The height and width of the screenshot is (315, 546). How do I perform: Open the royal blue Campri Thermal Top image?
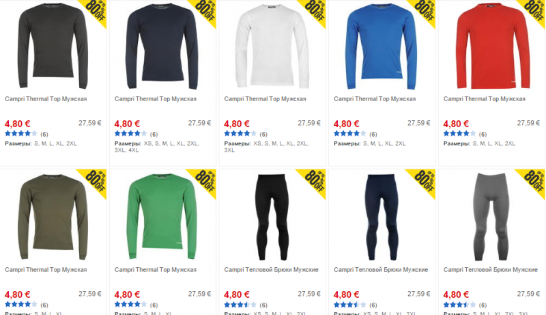click(382, 46)
